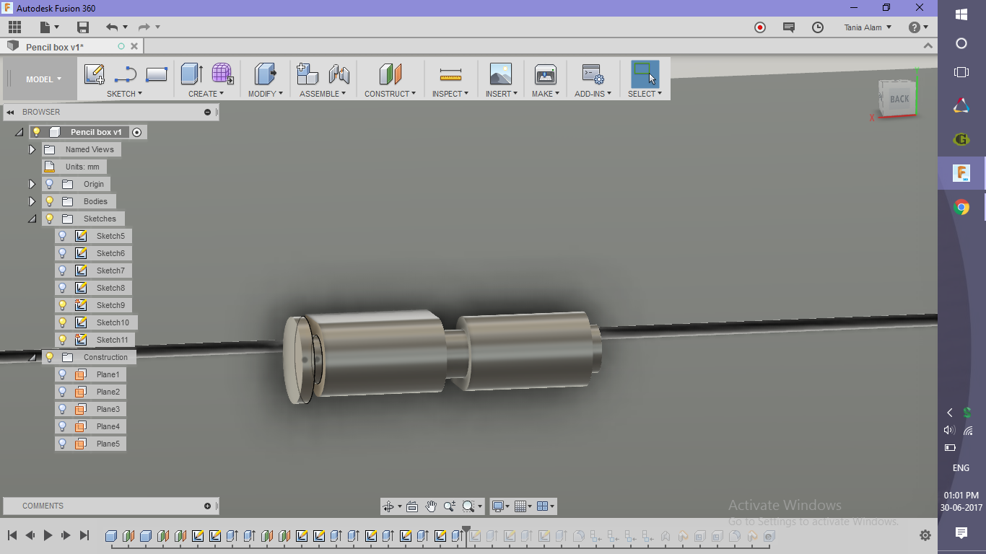986x554 pixels.
Task: Select the Press Pull tool
Action: pos(265,74)
